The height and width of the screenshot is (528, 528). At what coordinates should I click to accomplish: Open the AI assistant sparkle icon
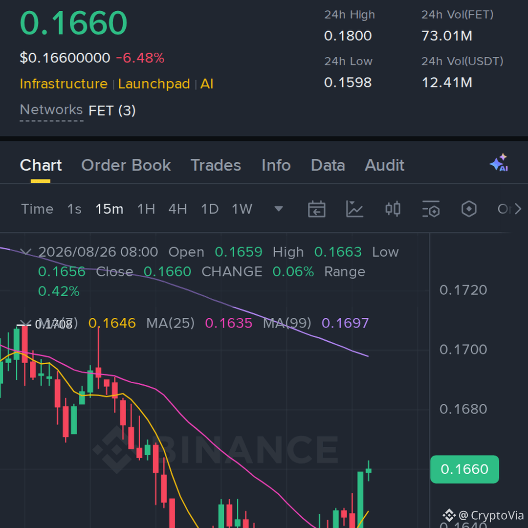[x=499, y=163]
